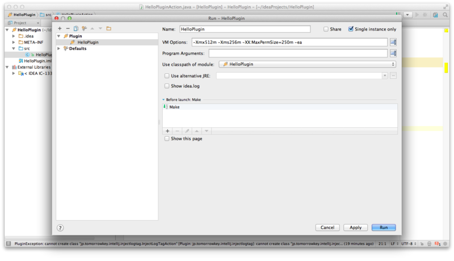Viewport: 454px width, 261px height.
Task: Toggle tool windows icon in status bar
Action: pos(9,243)
